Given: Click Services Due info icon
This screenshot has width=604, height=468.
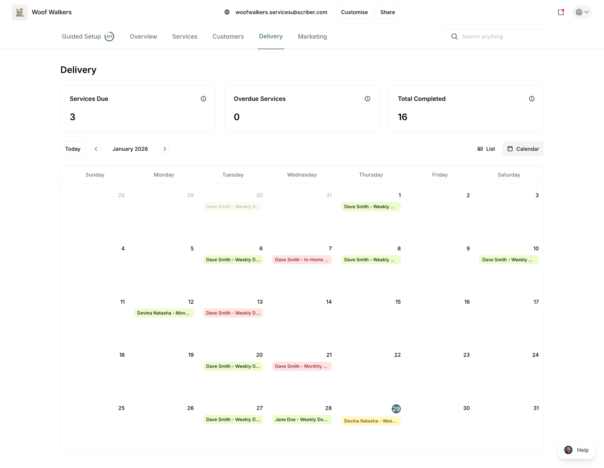Looking at the screenshot, I should (x=203, y=99).
